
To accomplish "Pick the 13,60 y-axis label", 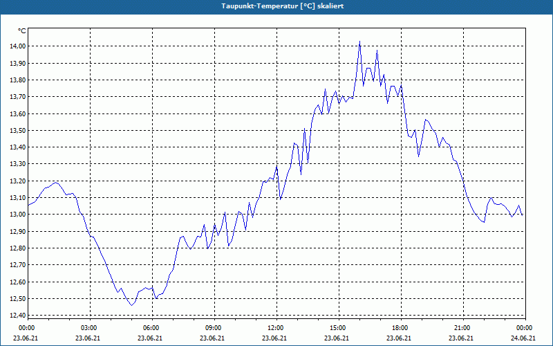I will (17, 113).
